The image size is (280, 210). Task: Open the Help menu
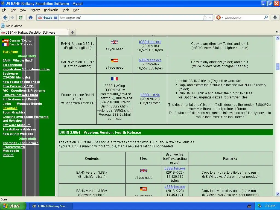[x=76, y=10]
